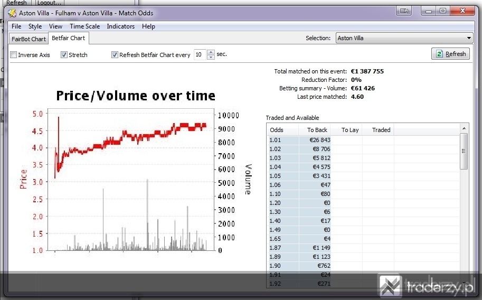Screen dimensions: 482x300
Task: Select the odds 1.10 row
Action: coord(363,194)
